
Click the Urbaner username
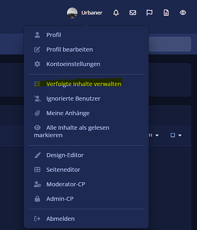(x=92, y=13)
